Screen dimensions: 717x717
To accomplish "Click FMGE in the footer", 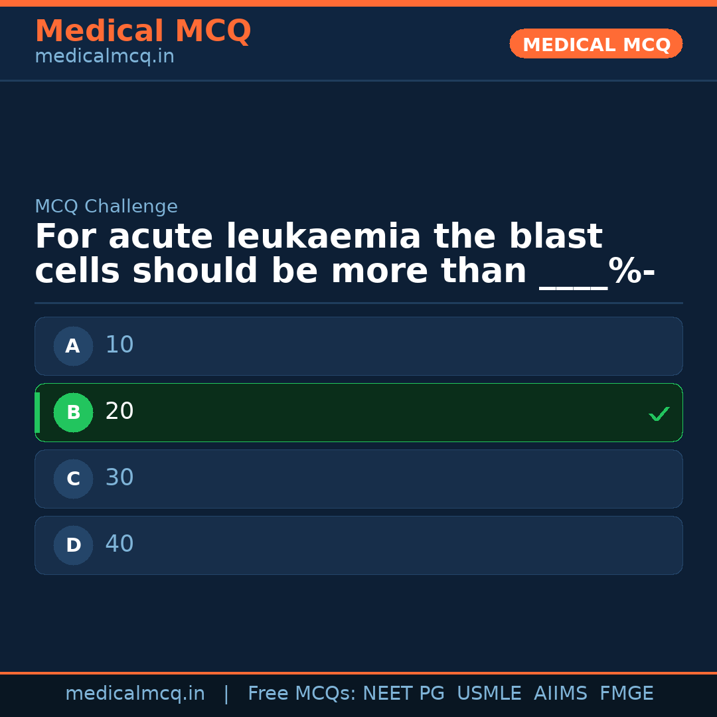I will point(626,694).
